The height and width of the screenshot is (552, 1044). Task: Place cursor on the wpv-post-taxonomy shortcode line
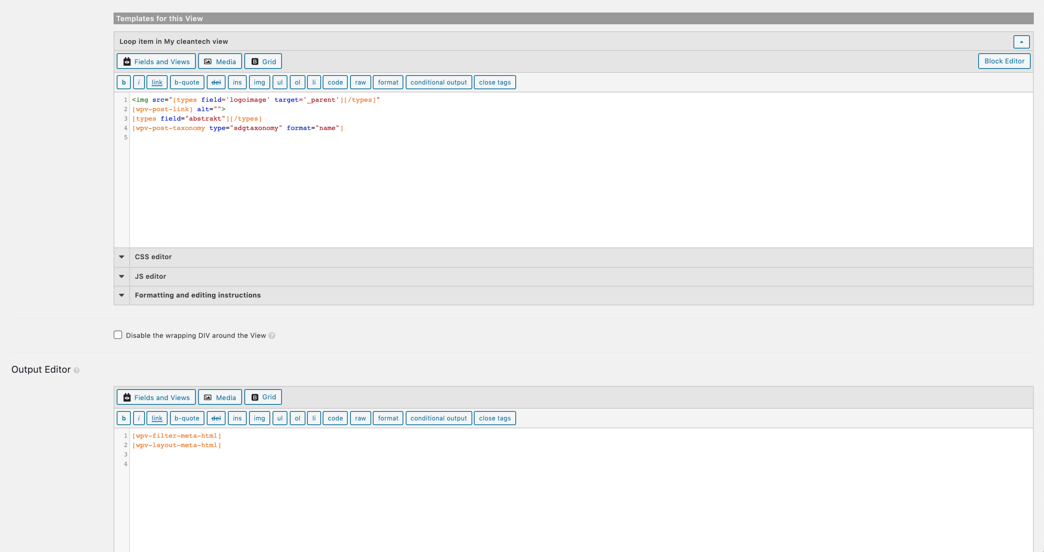pos(237,128)
